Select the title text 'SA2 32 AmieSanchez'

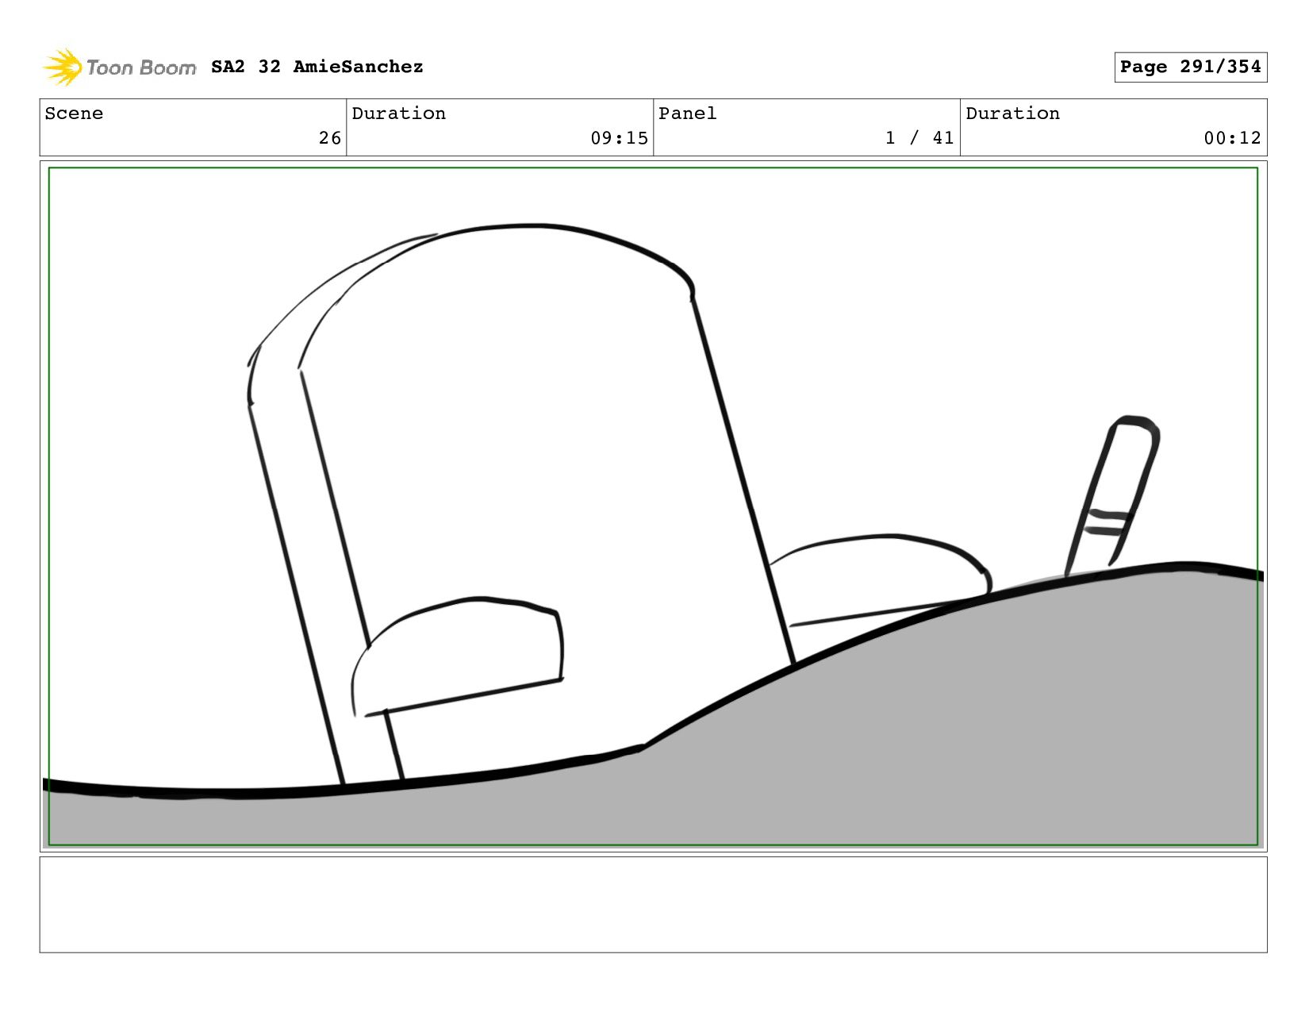(x=317, y=67)
